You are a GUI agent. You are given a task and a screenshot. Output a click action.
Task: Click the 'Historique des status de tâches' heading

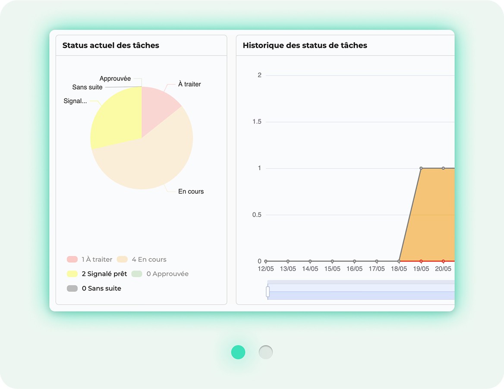tap(305, 45)
